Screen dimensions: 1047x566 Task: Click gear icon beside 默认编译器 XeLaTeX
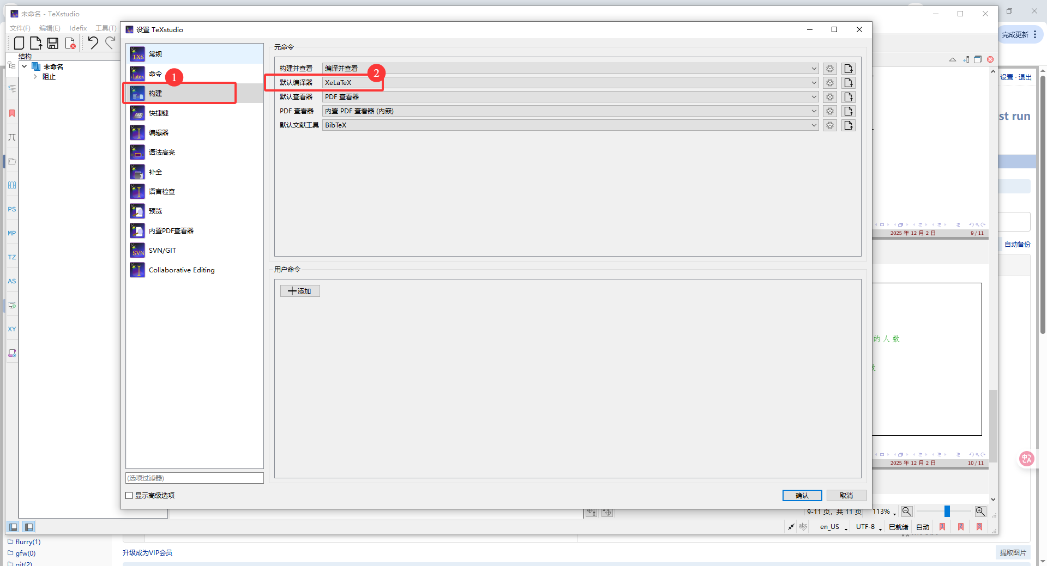pyautogui.click(x=830, y=83)
